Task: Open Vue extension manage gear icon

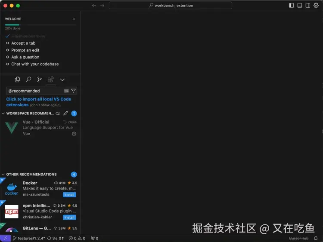Action: click(74, 134)
